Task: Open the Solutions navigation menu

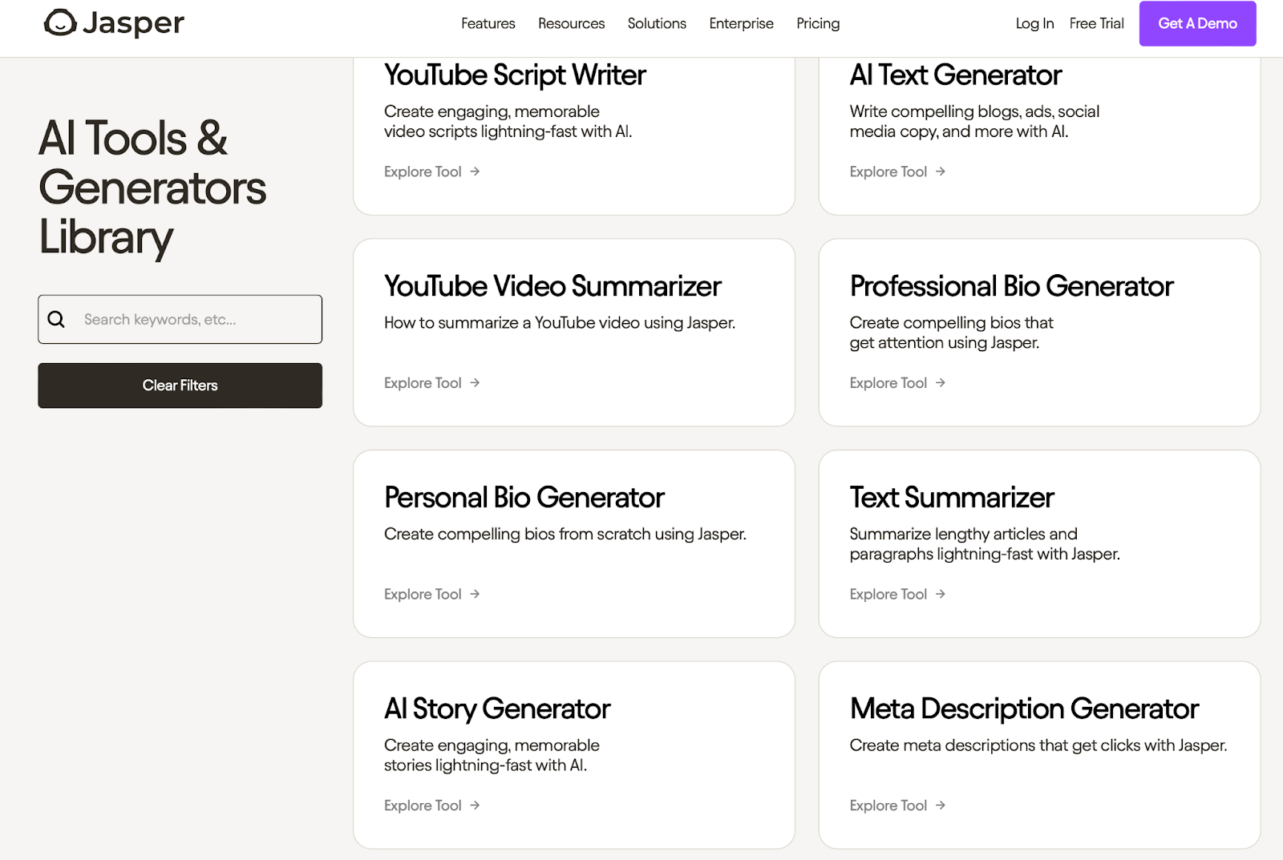Action: 657,24
